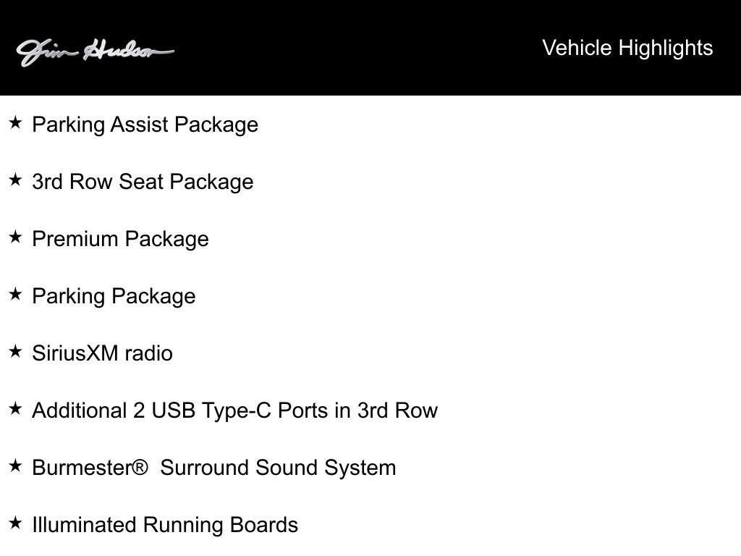
Task: Select the SiriusXM radio text
Action: coord(102,353)
